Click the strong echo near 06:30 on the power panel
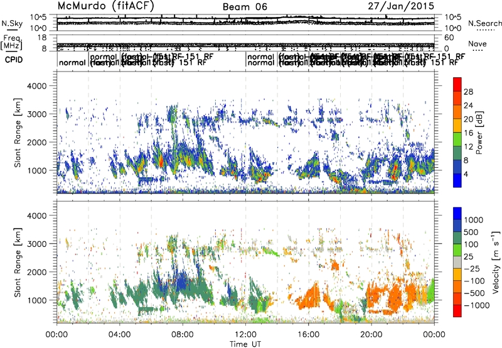502x348 pixels. coord(161,161)
